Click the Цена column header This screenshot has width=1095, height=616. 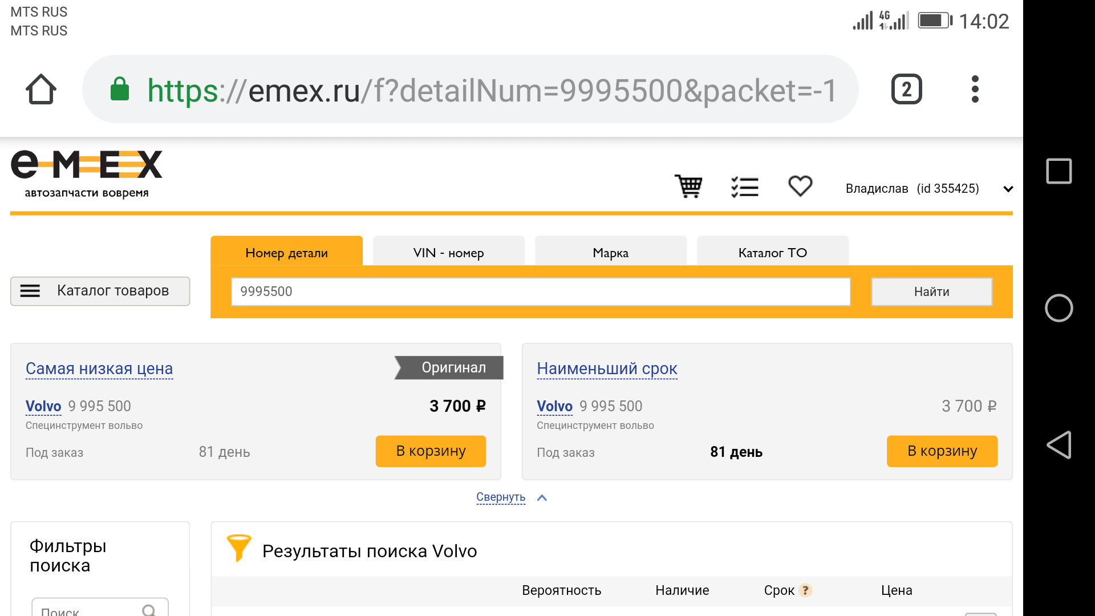(897, 590)
